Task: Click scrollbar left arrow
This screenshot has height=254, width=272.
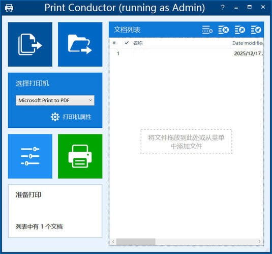Action: point(113,242)
